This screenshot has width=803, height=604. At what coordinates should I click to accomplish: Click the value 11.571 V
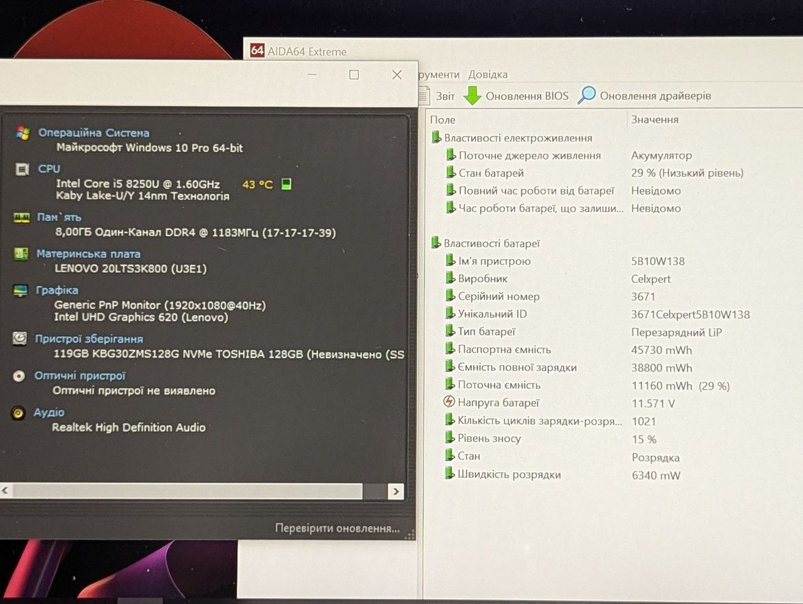653,403
